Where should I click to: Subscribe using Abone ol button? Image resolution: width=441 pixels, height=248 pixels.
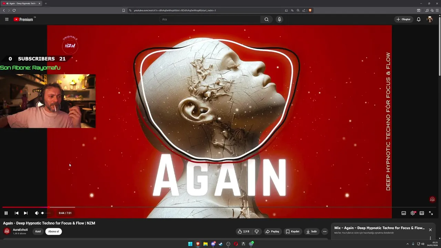click(53, 231)
